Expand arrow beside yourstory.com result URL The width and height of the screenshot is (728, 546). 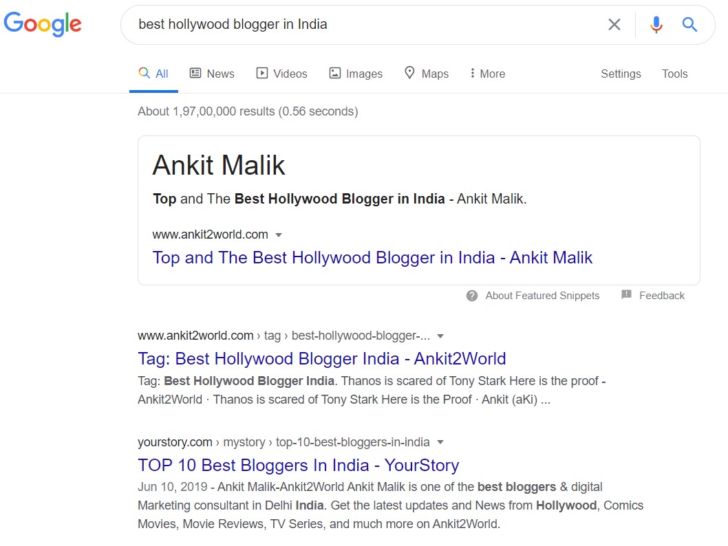point(440,443)
